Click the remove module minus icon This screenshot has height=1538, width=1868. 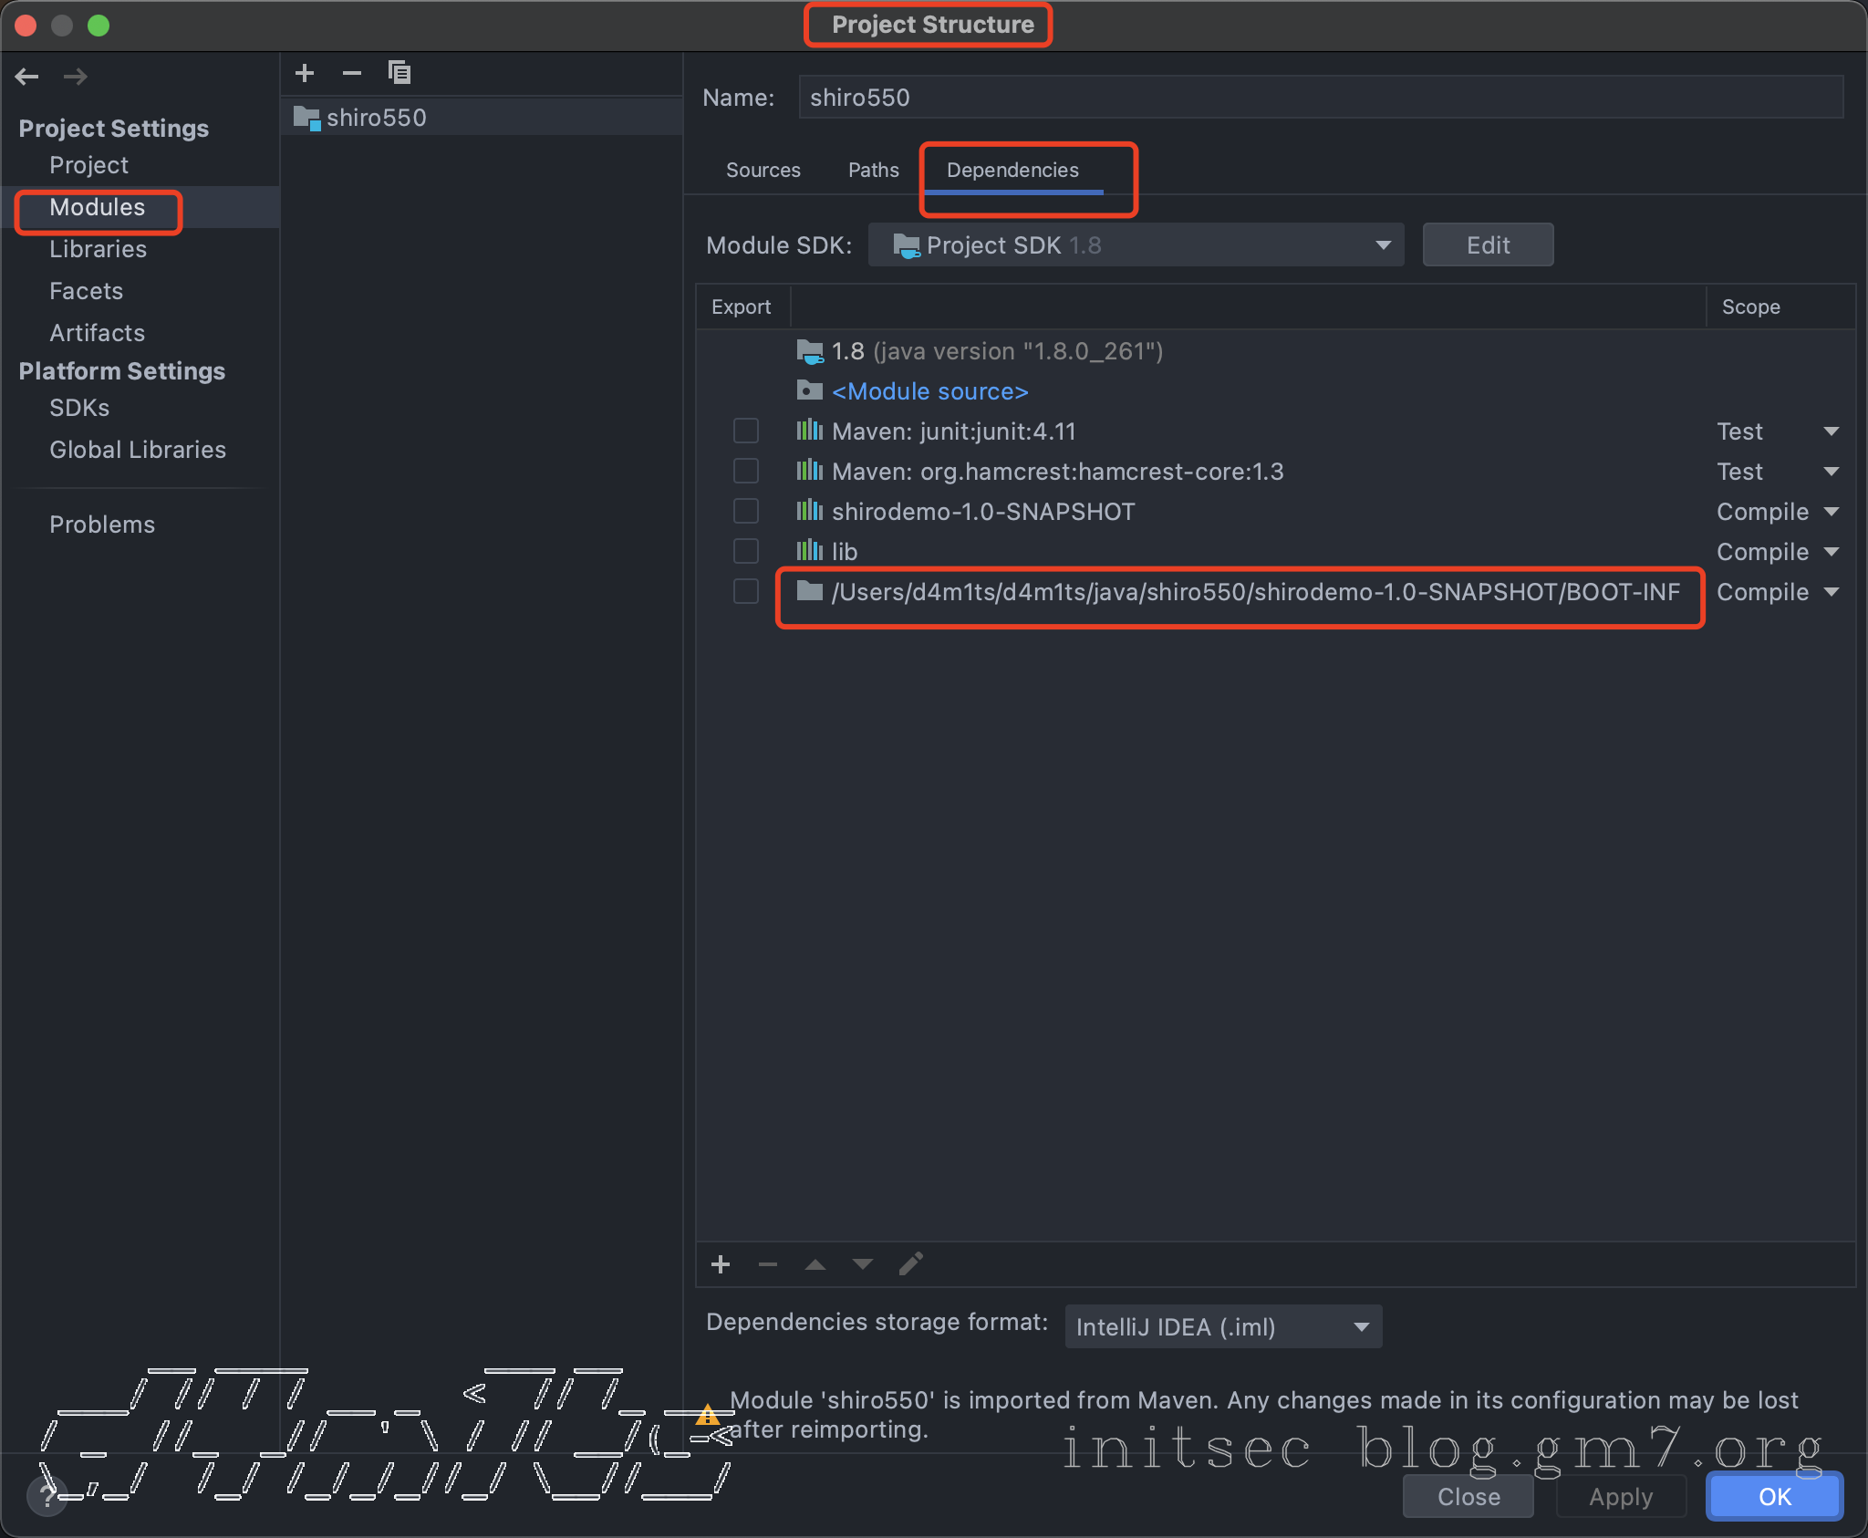pos(352,73)
